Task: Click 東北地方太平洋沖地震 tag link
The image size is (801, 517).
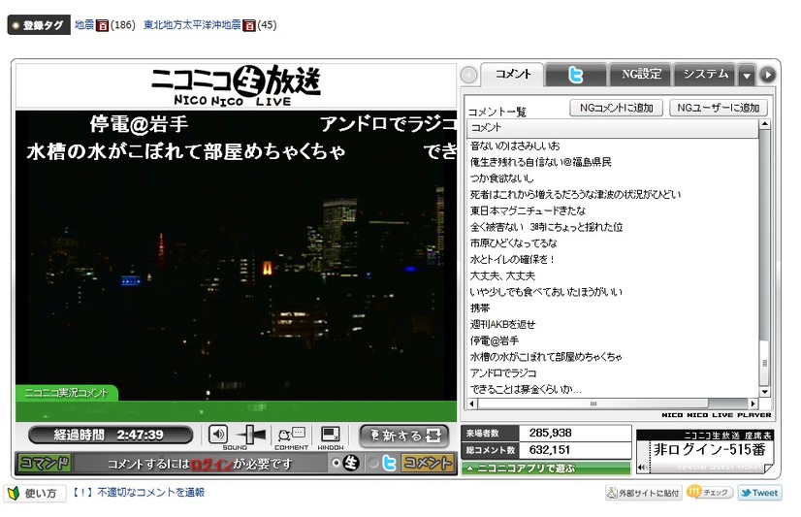Action: point(192,24)
